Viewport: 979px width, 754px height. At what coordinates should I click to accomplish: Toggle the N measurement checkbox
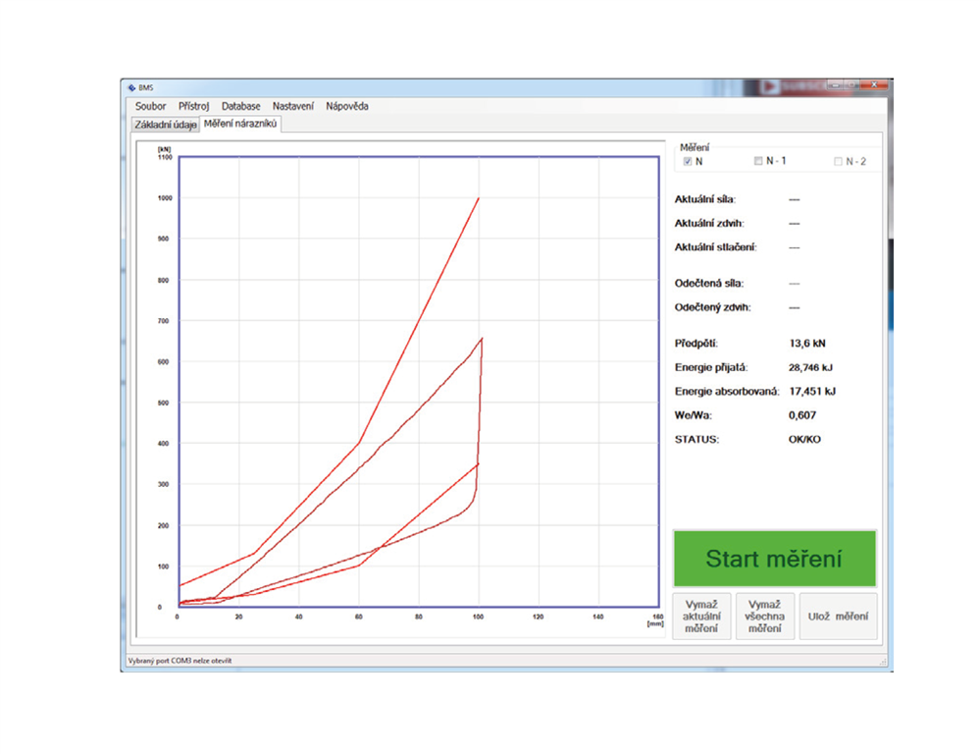[x=688, y=162]
